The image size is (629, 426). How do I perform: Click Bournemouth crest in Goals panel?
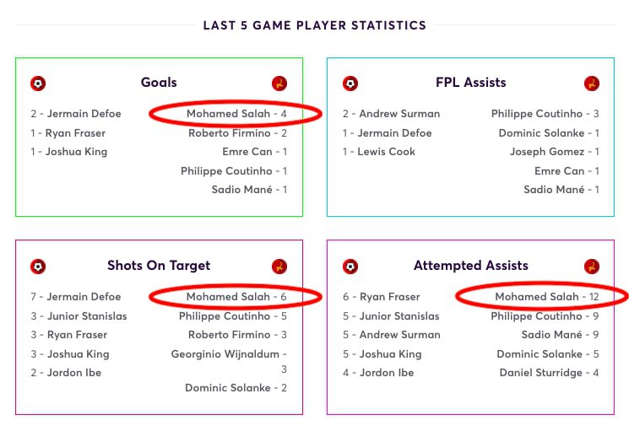click(38, 84)
